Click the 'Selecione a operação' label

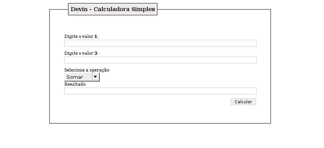[87, 70]
